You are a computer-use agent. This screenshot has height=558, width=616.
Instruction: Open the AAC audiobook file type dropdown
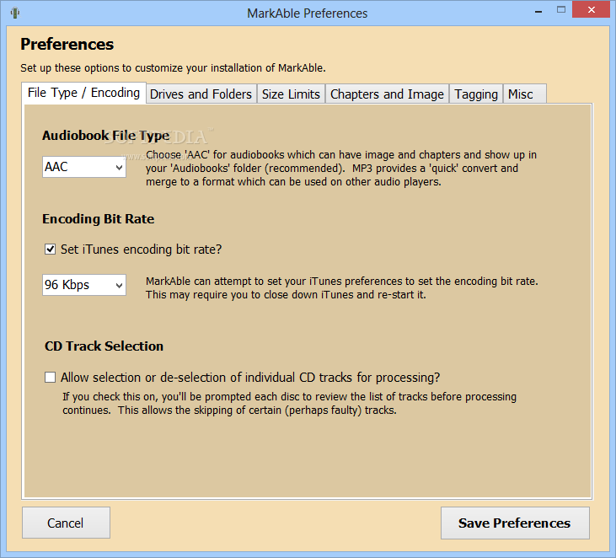84,167
